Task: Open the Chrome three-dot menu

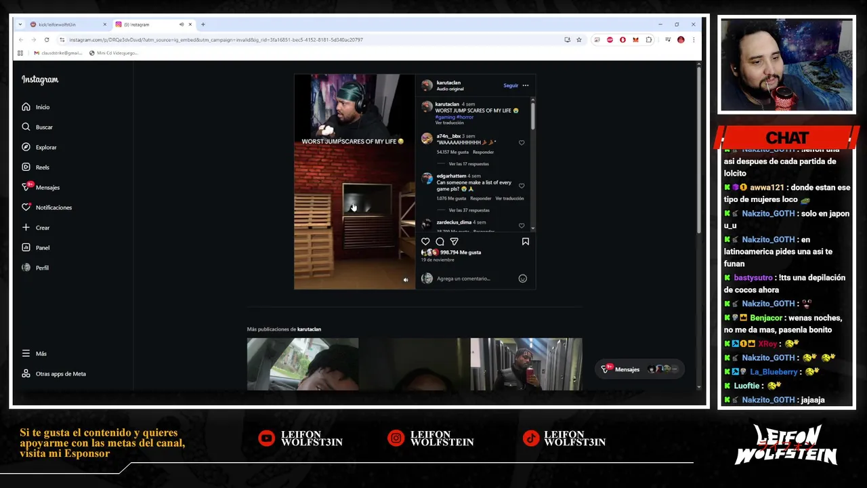Action: 694,40
